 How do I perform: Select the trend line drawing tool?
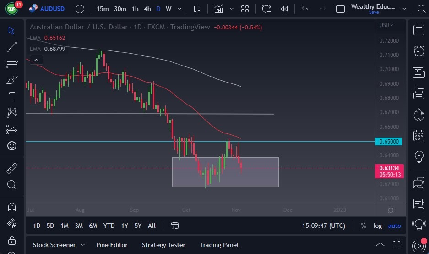pos(12,47)
